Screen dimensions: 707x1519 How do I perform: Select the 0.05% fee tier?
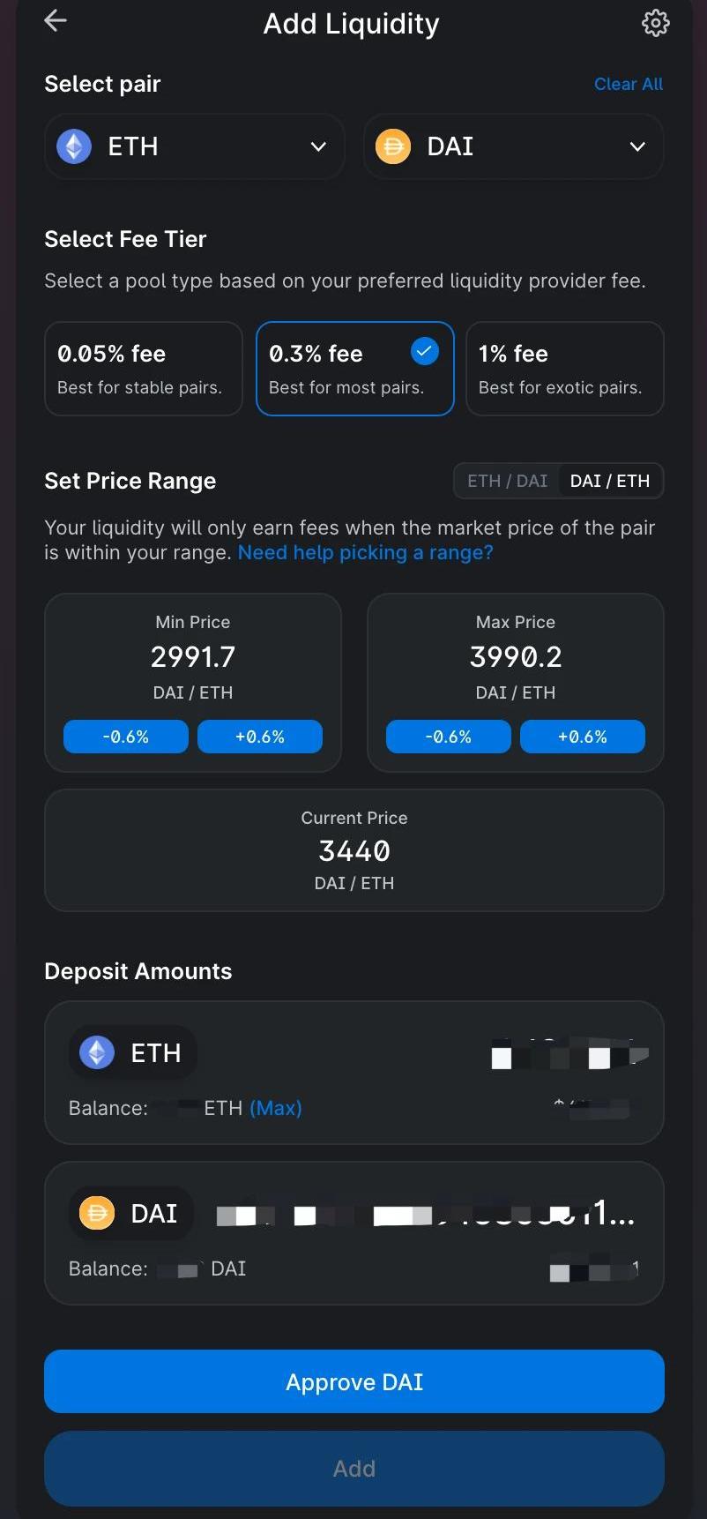pyautogui.click(x=144, y=369)
